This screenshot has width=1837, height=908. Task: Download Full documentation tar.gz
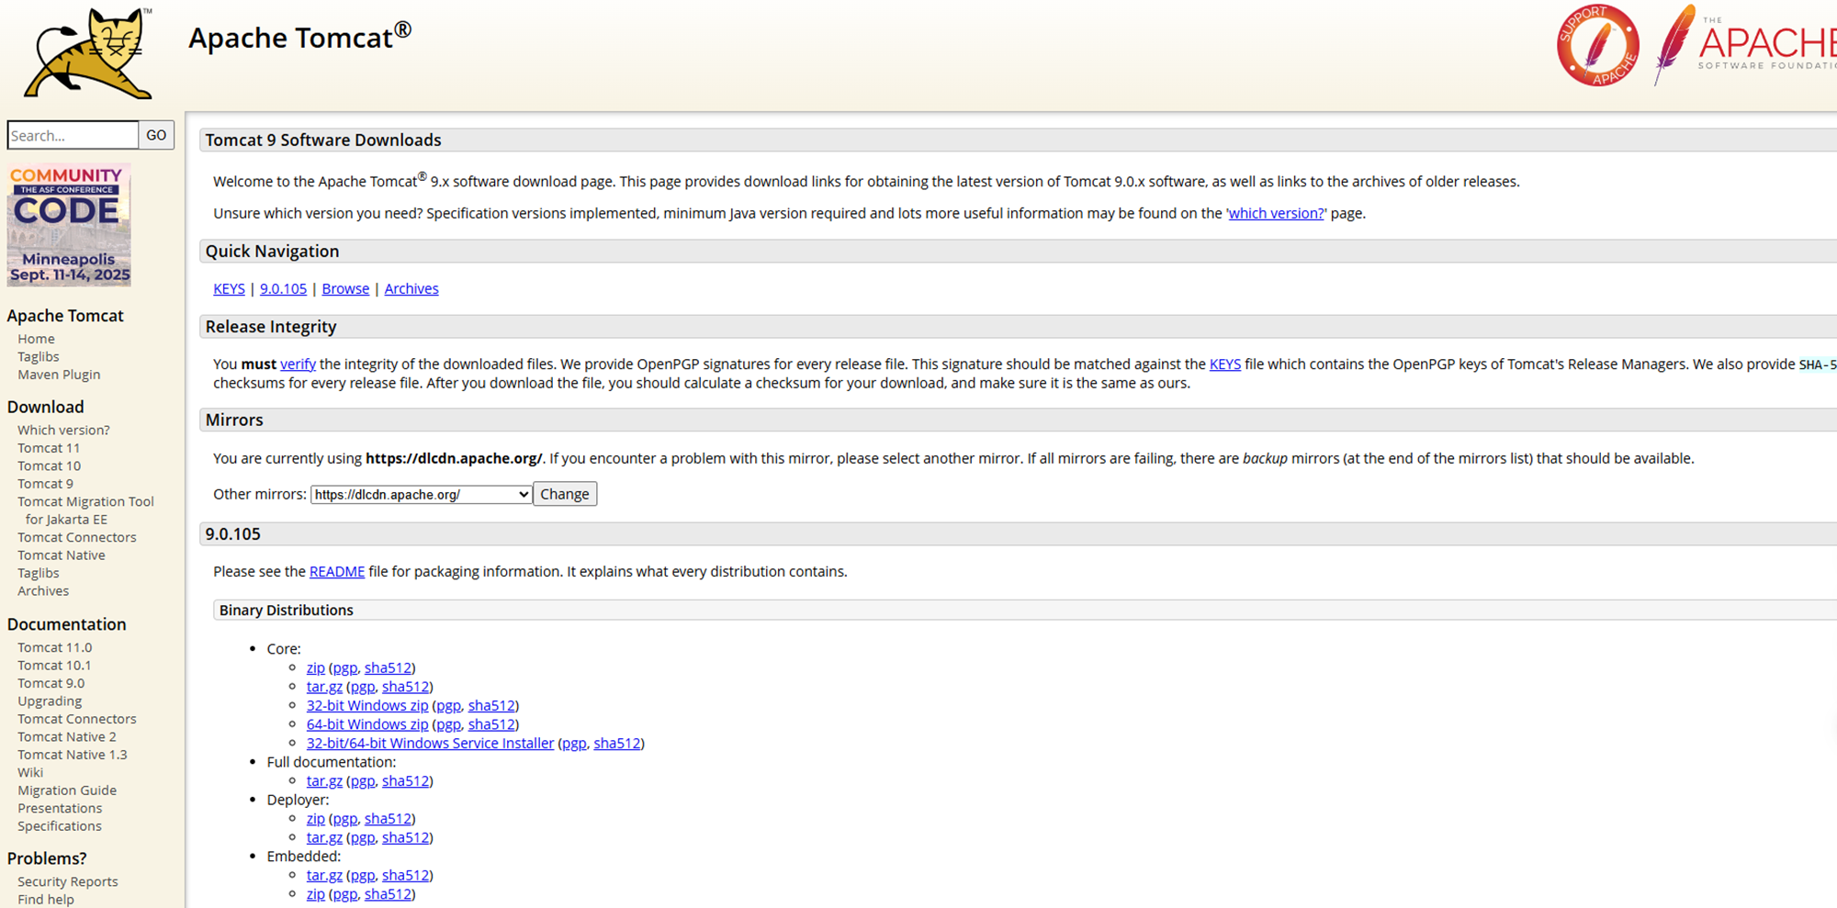(x=324, y=780)
